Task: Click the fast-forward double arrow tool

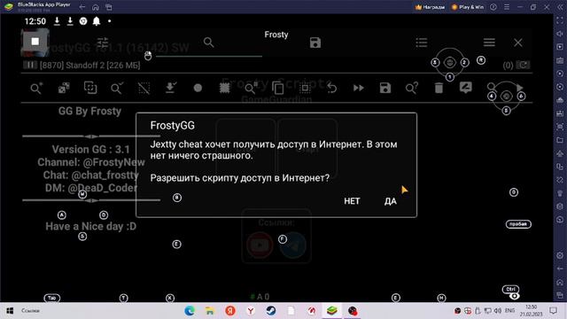Action: point(358,88)
